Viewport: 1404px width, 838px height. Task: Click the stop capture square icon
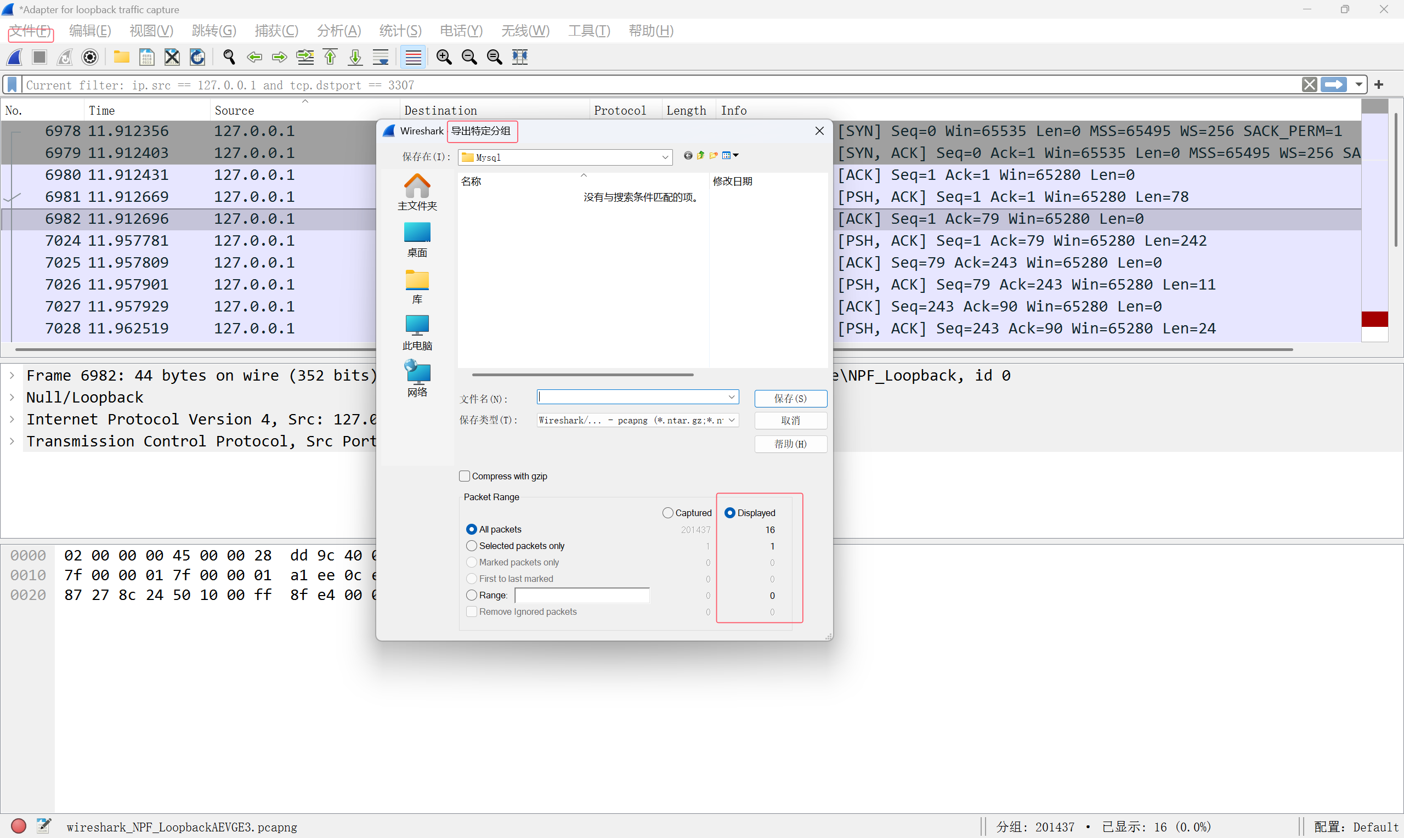pos(39,57)
